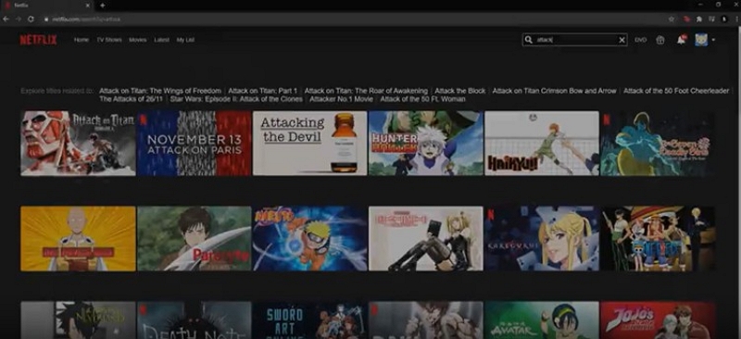This screenshot has width=741, height=339.
Task: Go back with the browser back arrow
Action: (x=6, y=19)
